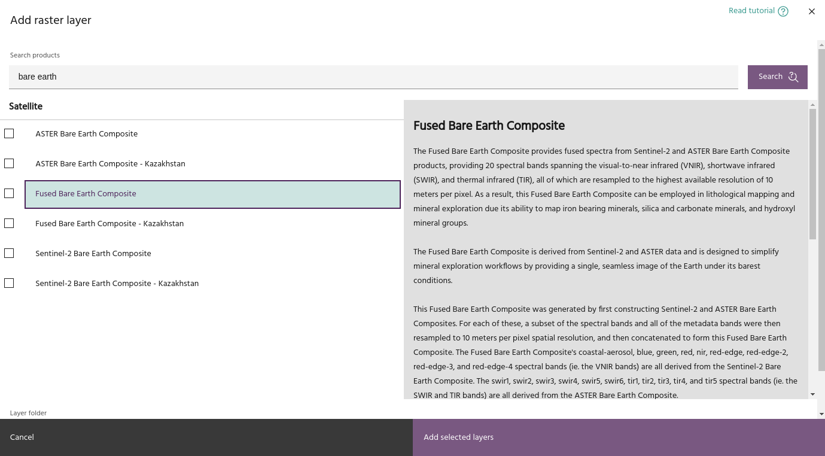The width and height of the screenshot is (825, 456).
Task: Open the Read tutorial link
Action: (x=751, y=11)
